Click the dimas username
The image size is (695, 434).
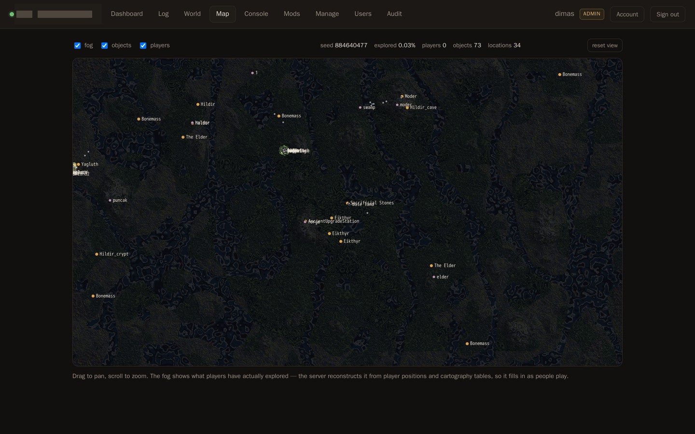point(565,14)
